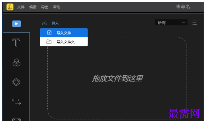Image resolution: width=206 pixels, height=124 pixels.
Task: Open the filters three-circles sidebar icon
Action: point(16,63)
